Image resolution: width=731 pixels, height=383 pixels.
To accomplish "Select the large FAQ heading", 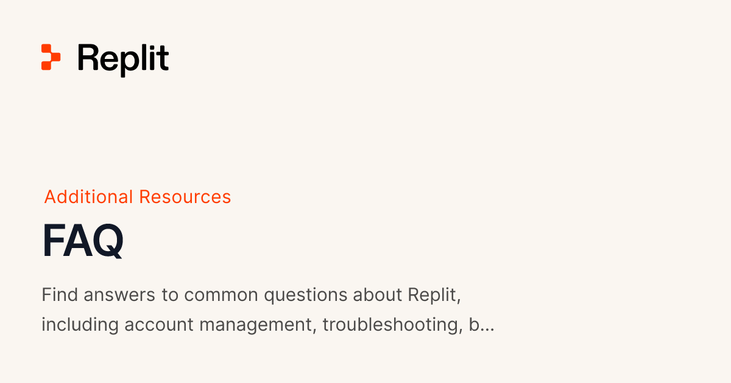I will 83,242.
